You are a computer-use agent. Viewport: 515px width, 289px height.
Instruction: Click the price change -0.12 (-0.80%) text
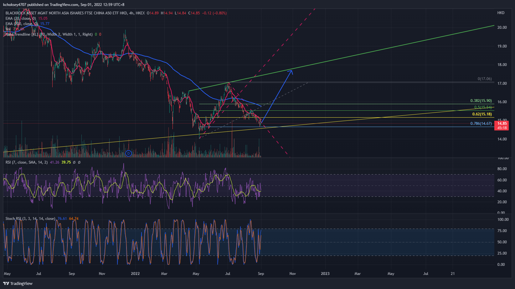(214, 13)
